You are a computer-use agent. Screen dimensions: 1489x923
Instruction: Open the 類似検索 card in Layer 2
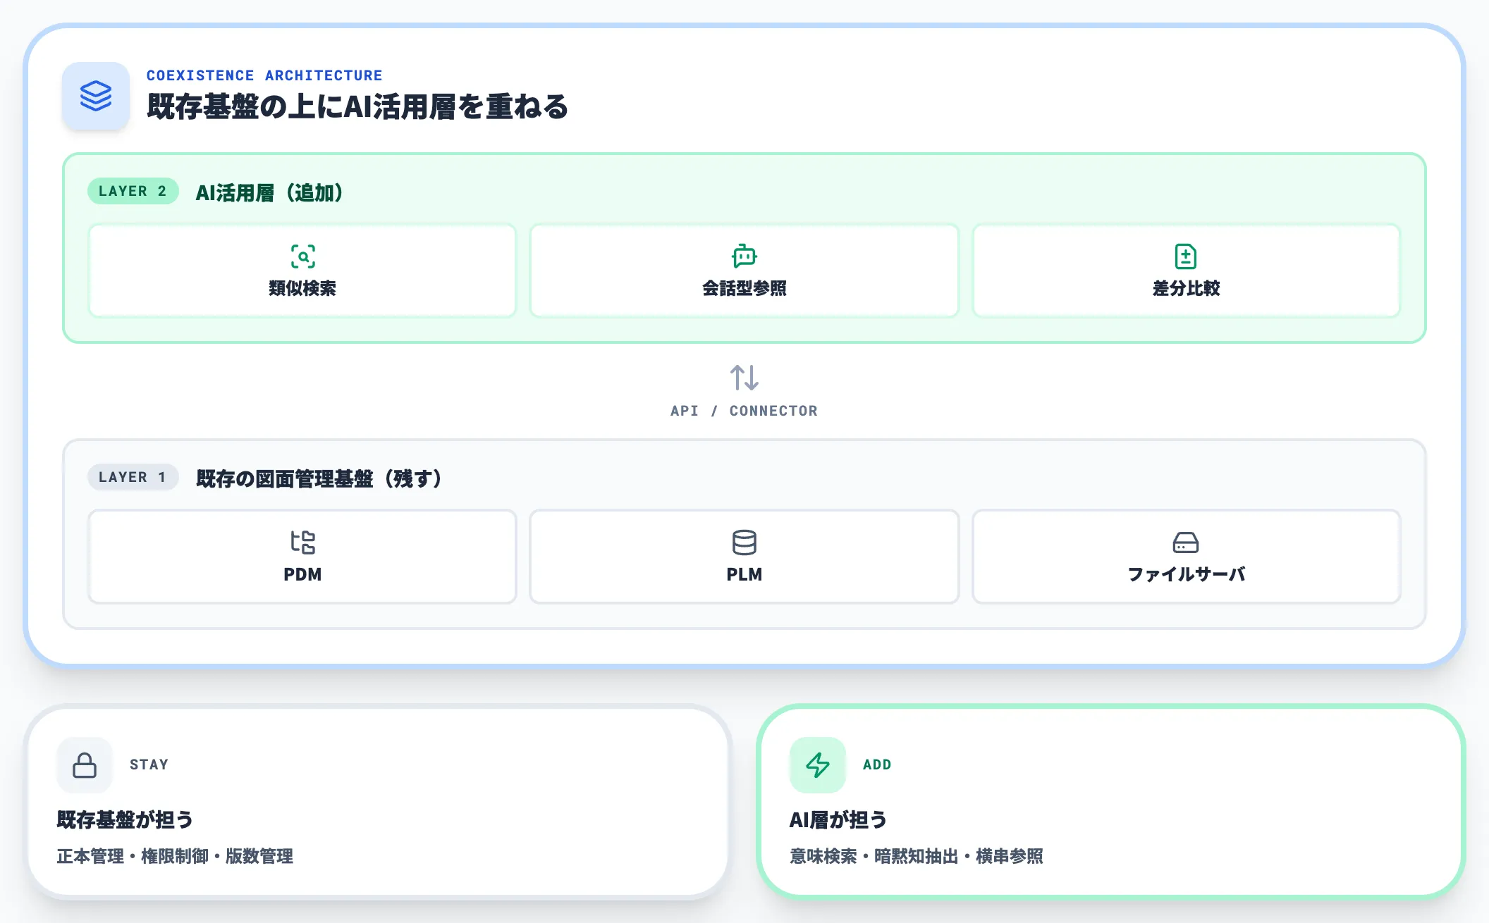(302, 271)
